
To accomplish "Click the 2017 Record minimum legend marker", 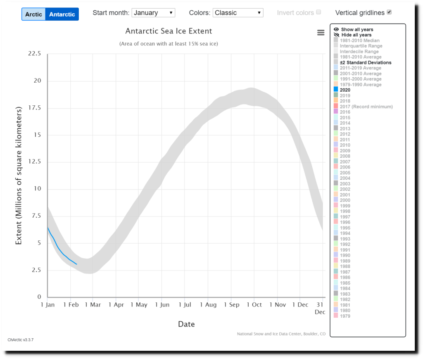I will click(x=336, y=107).
